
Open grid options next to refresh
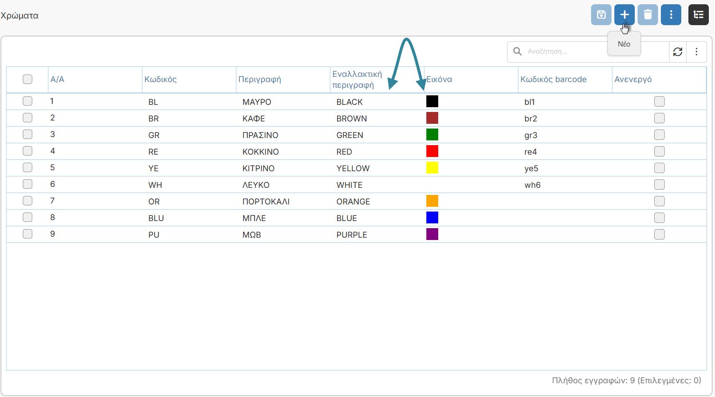tap(696, 52)
